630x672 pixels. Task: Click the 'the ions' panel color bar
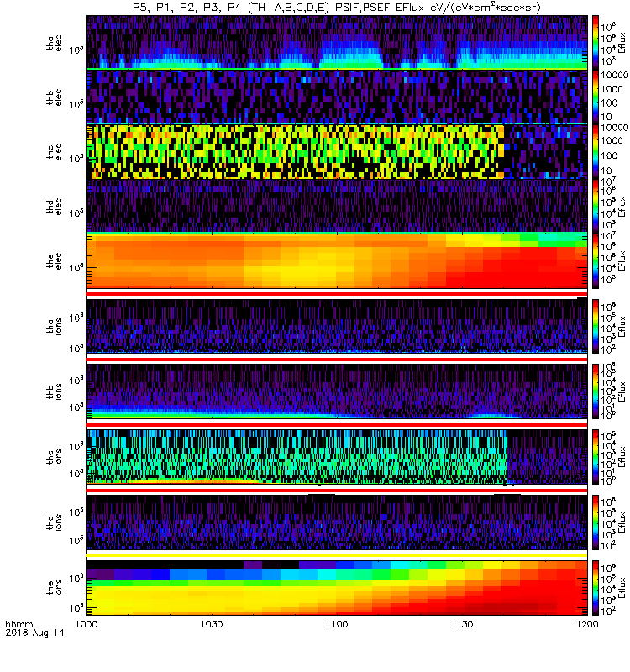tap(596, 587)
